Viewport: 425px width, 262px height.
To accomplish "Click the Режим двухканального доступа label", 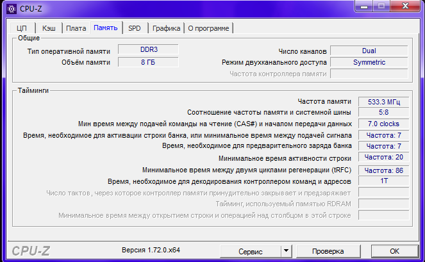I will [x=274, y=62].
